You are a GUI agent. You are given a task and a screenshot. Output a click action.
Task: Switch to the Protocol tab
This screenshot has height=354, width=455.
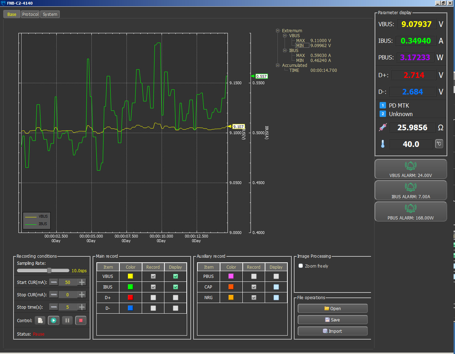click(x=30, y=15)
